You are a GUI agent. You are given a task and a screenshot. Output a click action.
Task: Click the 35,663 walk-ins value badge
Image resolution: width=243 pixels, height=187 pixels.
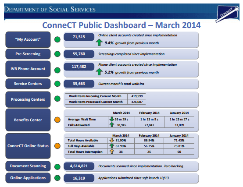79,84
